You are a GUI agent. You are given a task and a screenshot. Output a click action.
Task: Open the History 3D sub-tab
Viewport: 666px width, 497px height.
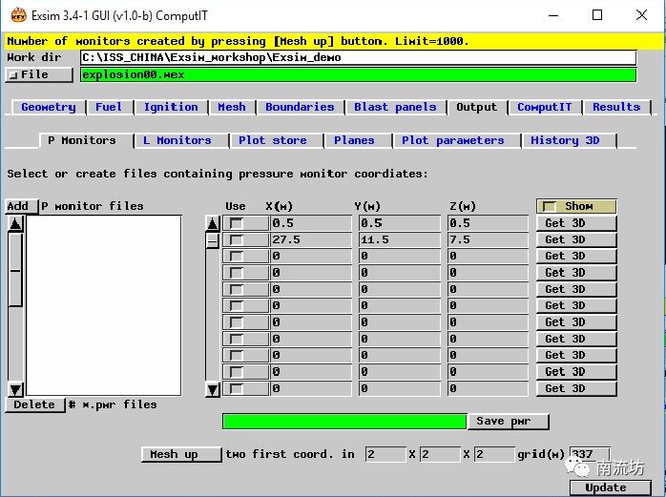(x=565, y=140)
